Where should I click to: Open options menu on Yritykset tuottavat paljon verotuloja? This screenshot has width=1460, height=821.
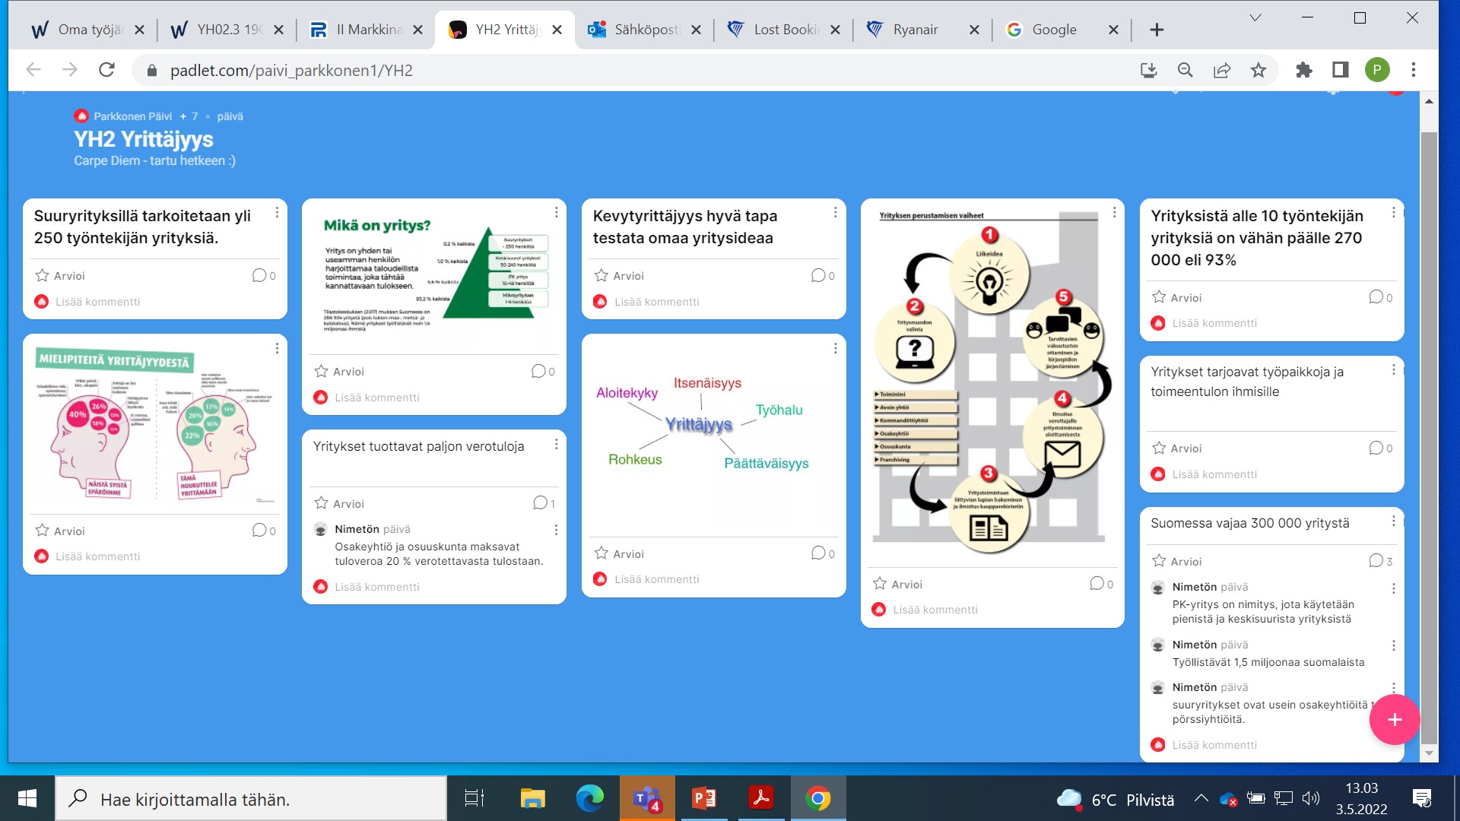coord(556,444)
